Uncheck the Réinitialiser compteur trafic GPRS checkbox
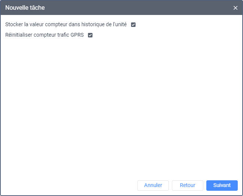 point(90,36)
